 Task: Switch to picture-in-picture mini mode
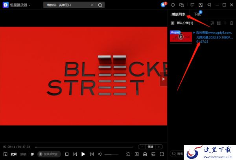pos(201,5)
